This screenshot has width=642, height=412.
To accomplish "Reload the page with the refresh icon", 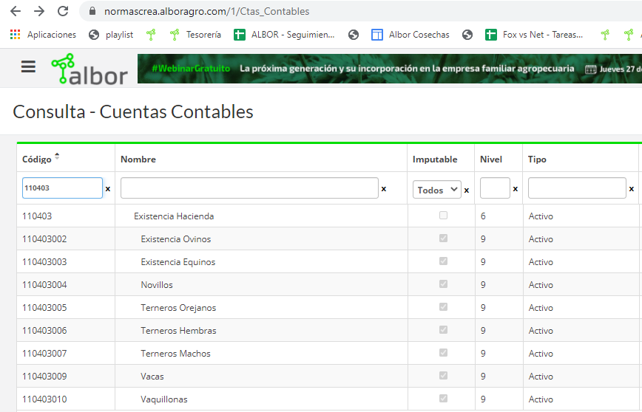I will 63,11.
